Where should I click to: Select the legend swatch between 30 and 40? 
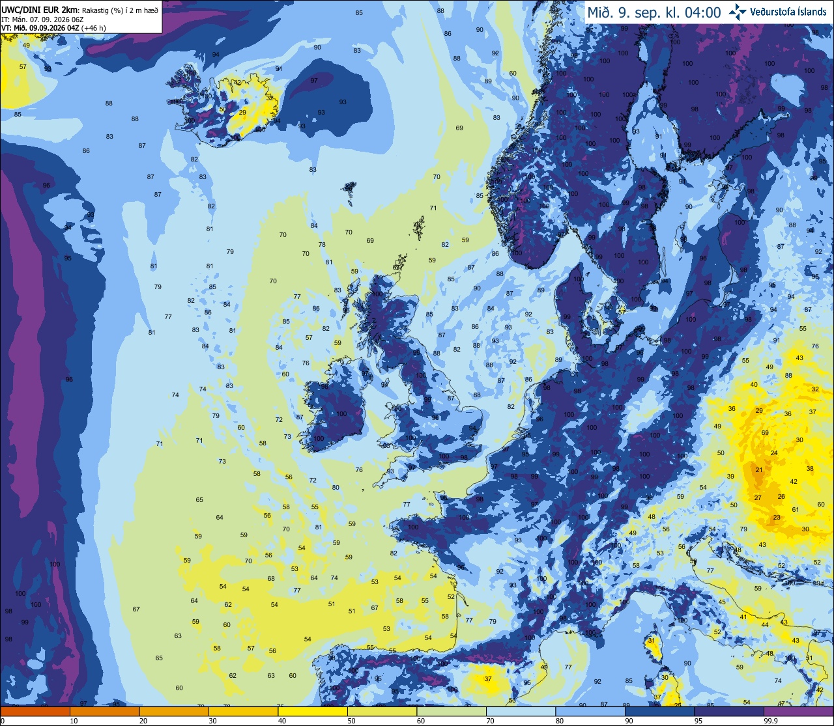pos(244,712)
